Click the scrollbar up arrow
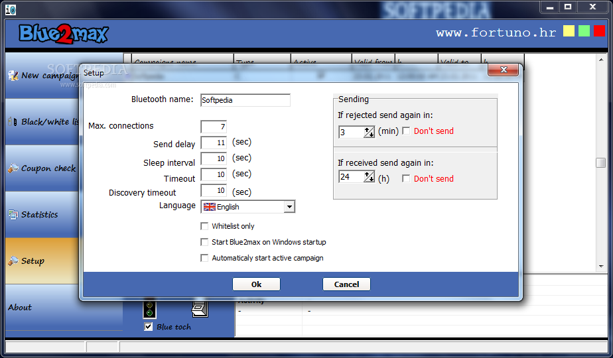613x358 pixels. click(601, 60)
